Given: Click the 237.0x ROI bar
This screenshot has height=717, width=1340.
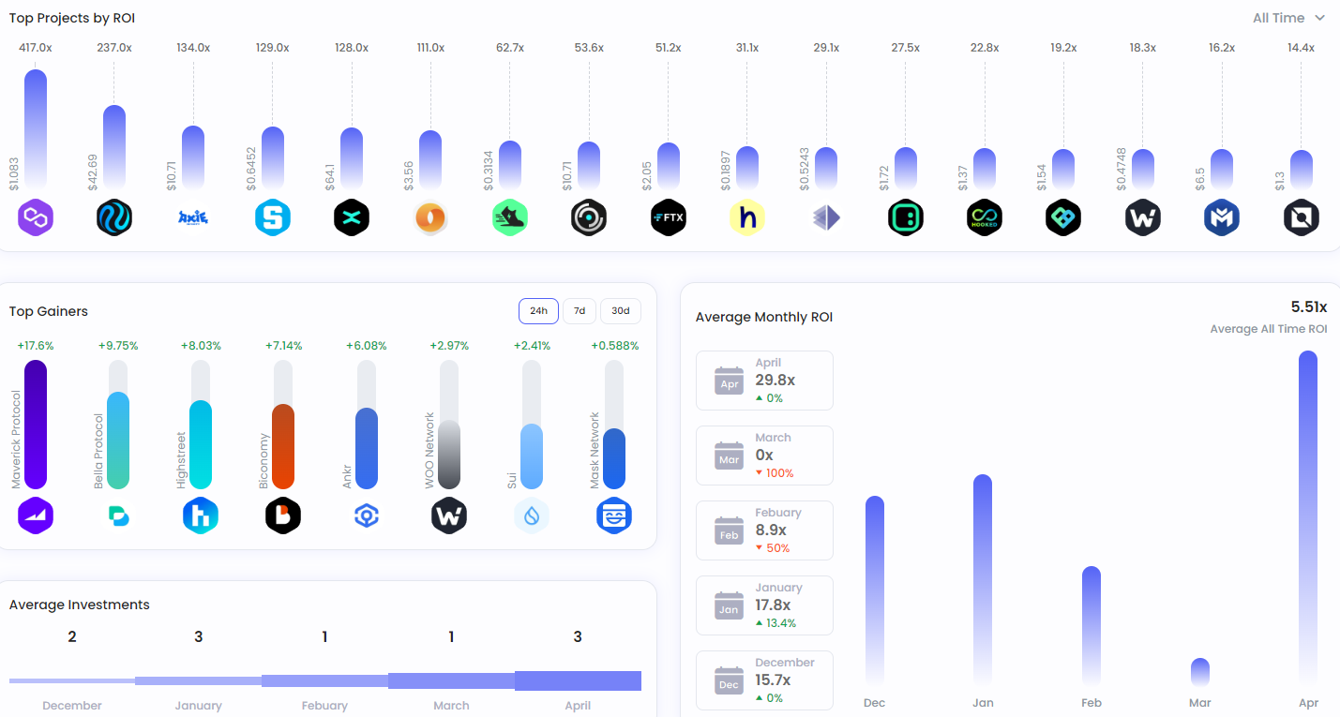Looking at the screenshot, I should [114, 147].
